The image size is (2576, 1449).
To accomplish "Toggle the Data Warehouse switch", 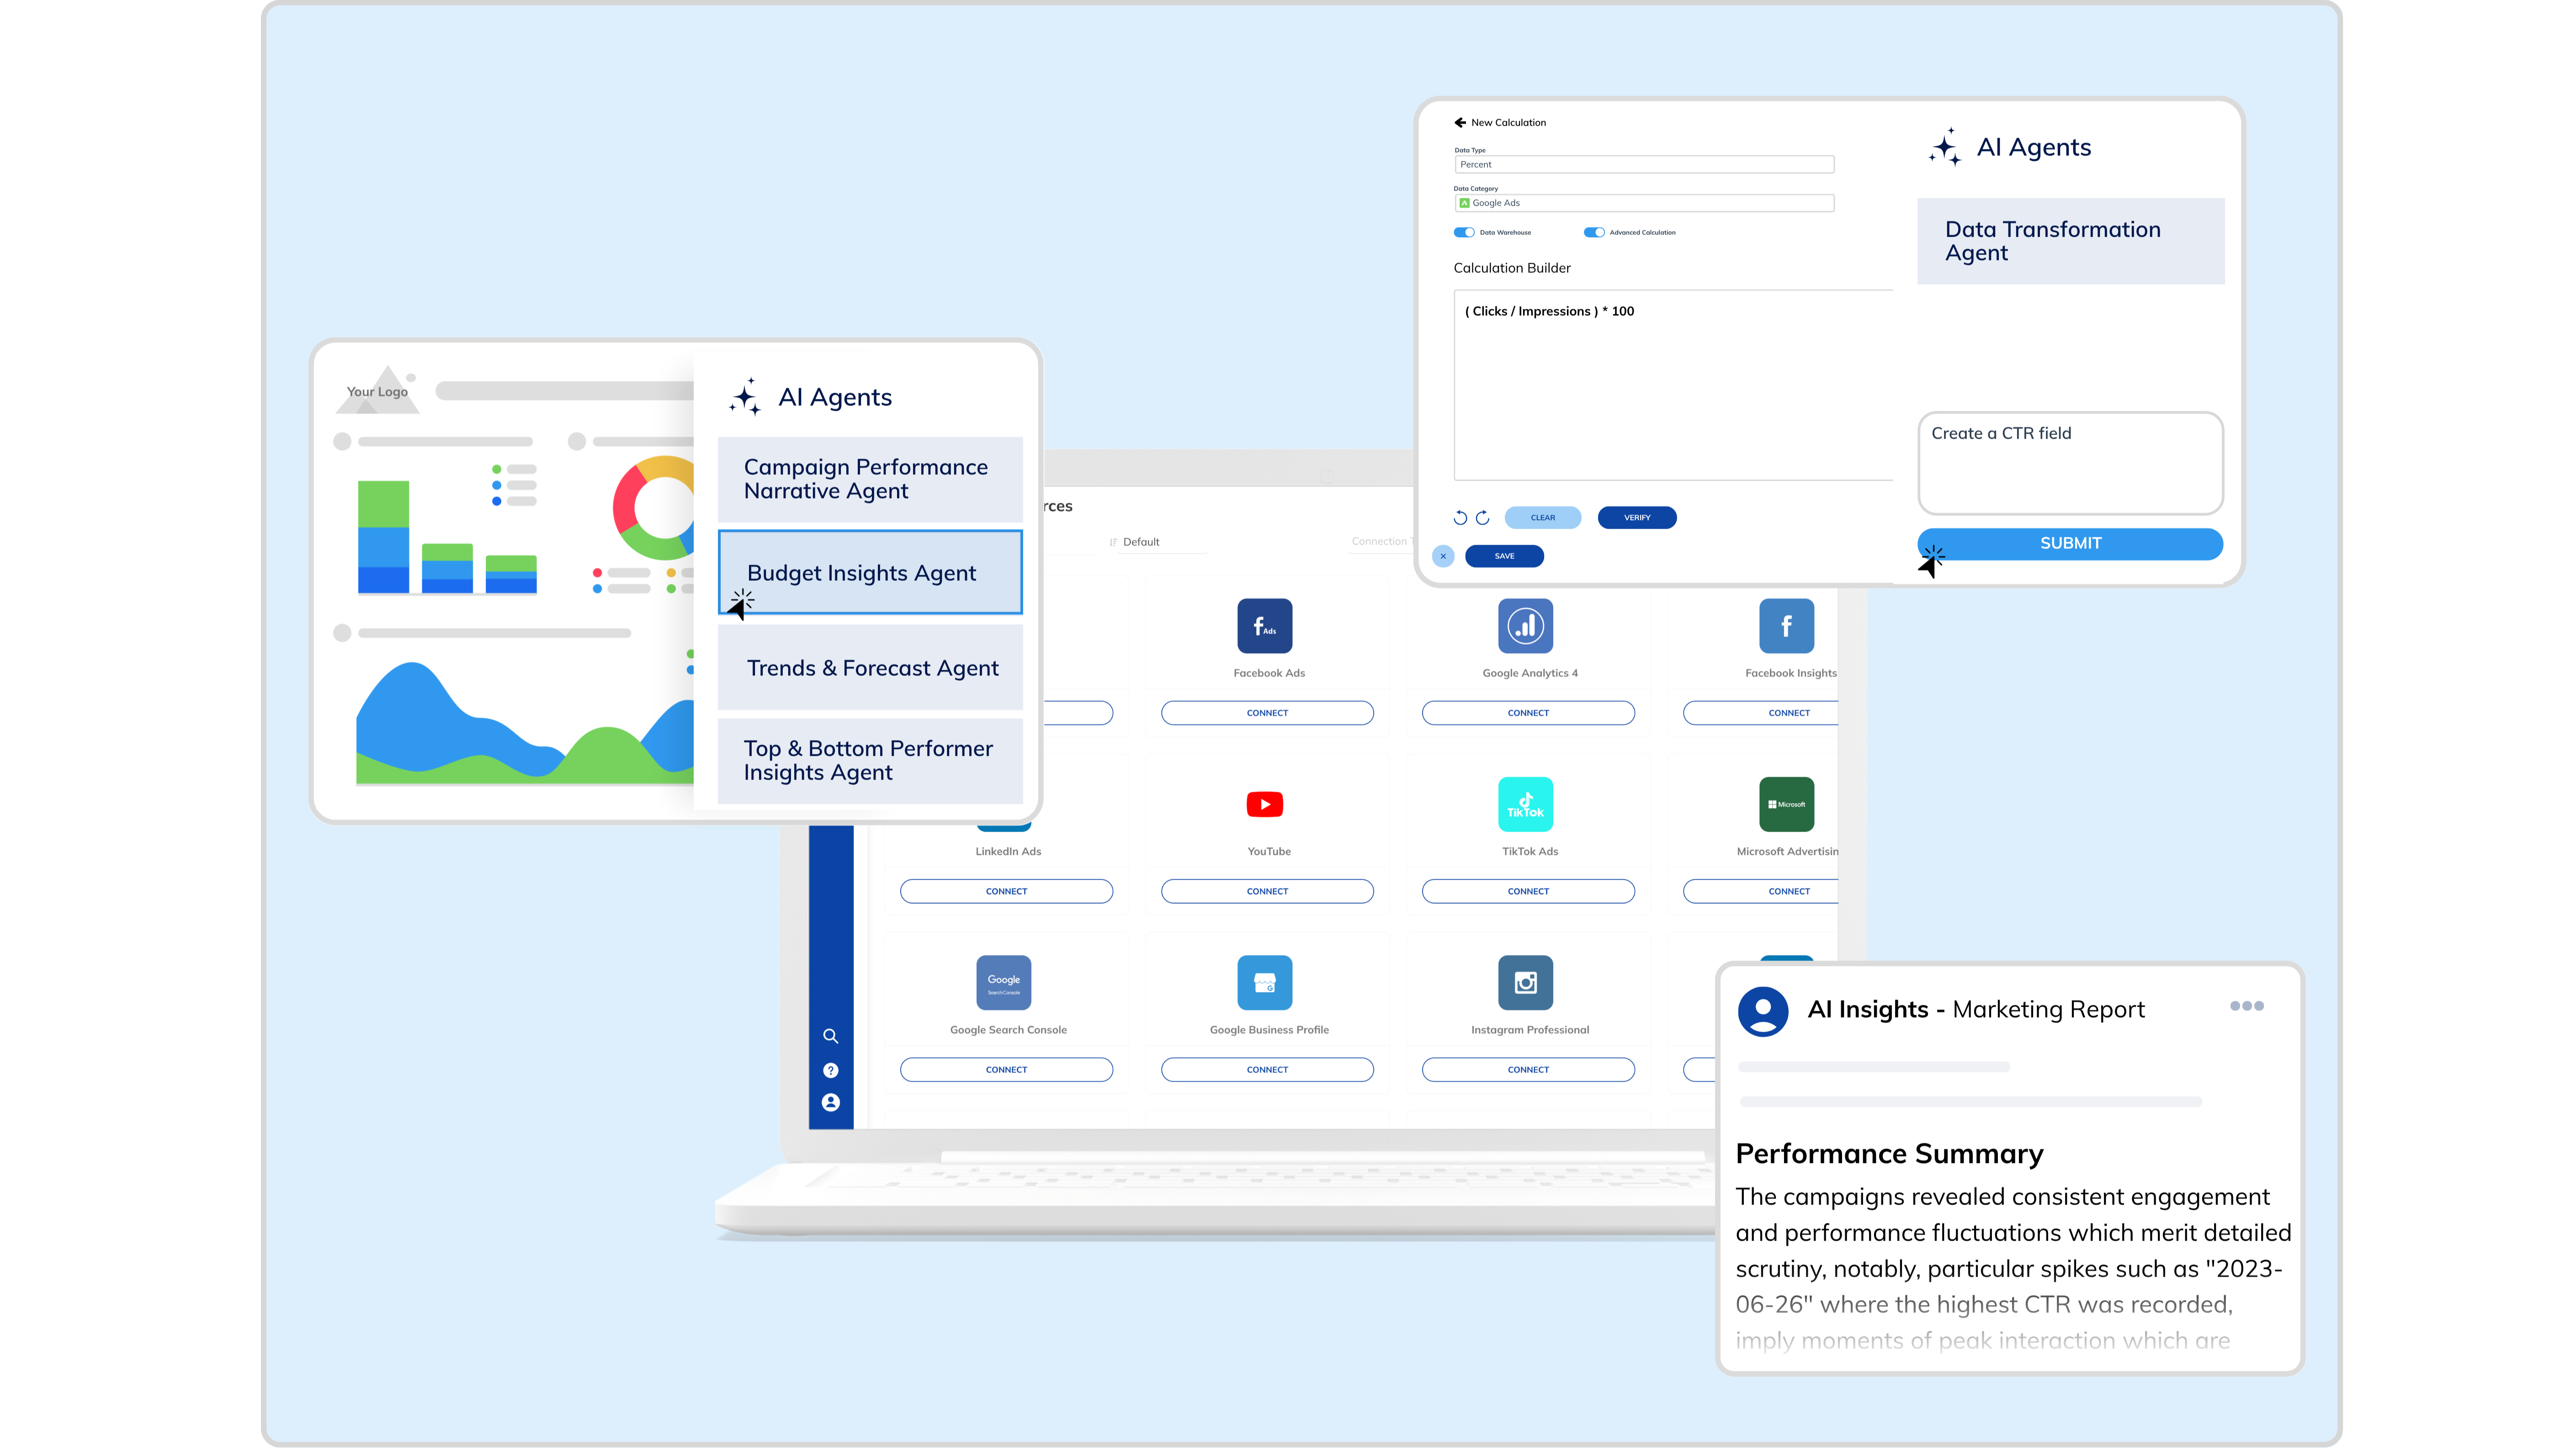I will [x=1464, y=232].
